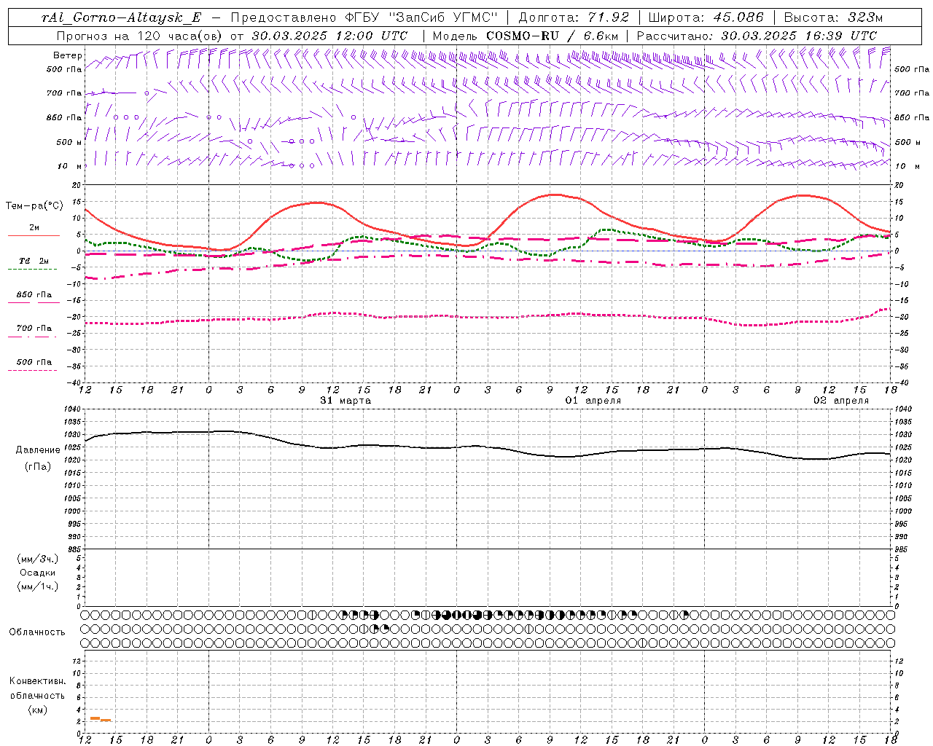Click the Ветер panel label
The width and height of the screenshot is (933, 746).
coord(67,55)
